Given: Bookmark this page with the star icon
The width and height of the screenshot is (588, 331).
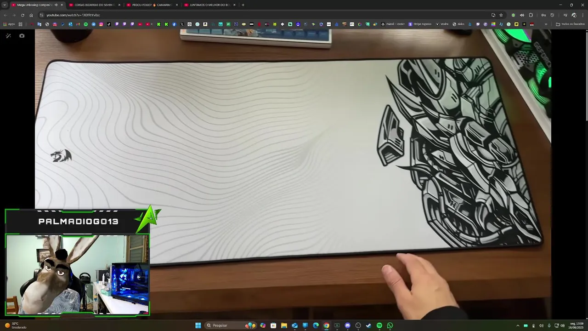Looking at the screenshot, I should 501,15.
